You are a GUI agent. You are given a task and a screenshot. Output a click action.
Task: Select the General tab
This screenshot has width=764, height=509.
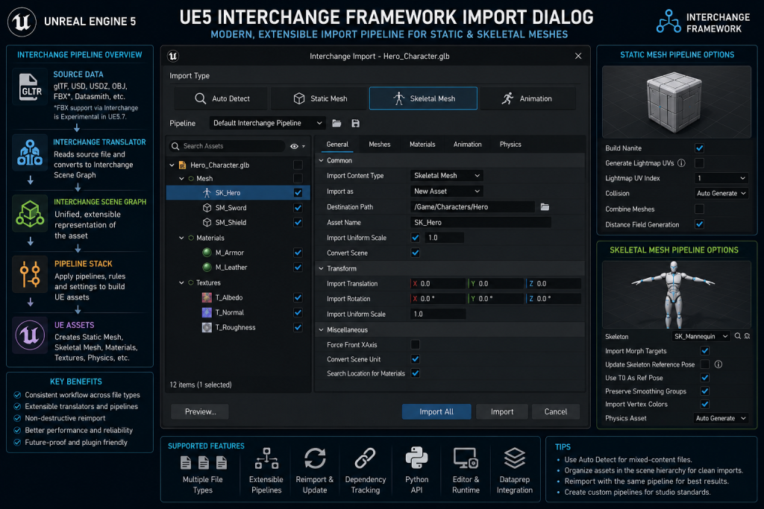pos(337,145)
